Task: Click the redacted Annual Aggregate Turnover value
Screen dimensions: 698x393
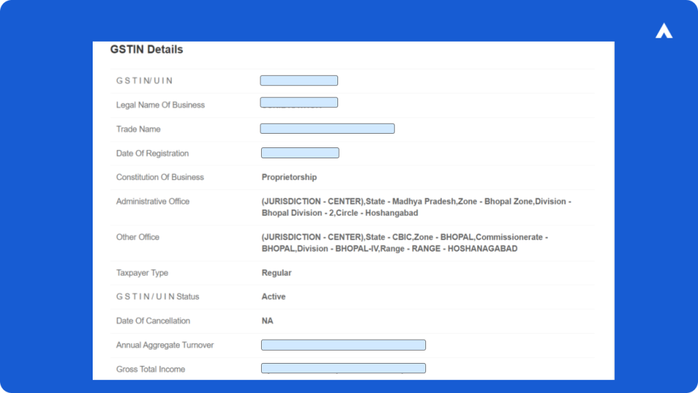Action: point(344,345)
